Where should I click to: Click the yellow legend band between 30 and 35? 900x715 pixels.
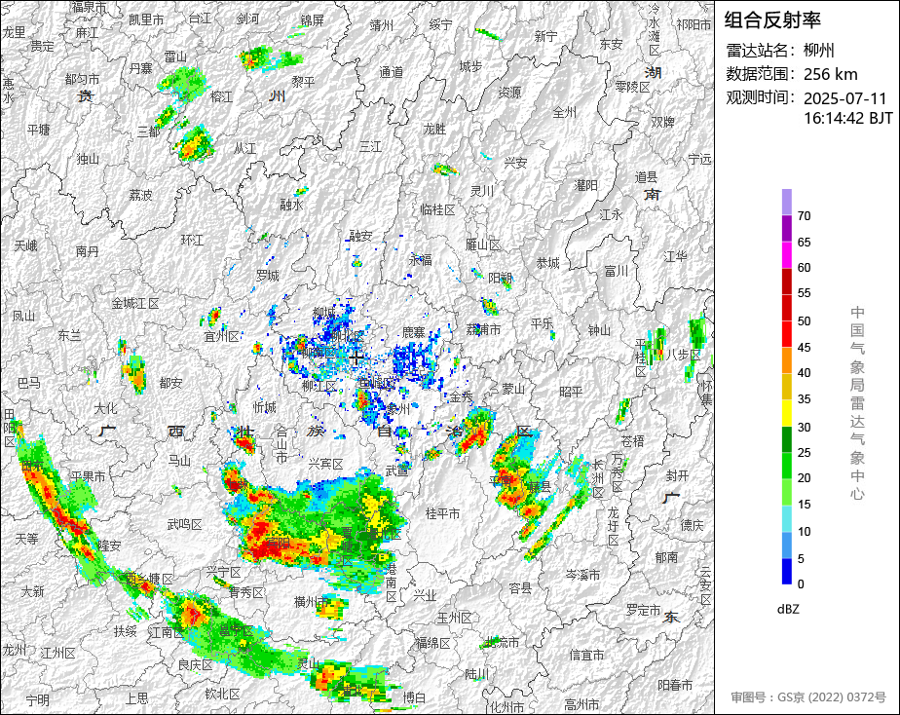786,413
